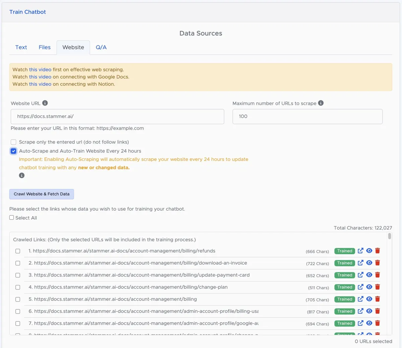Delete the google-auth crawled link row

point(378,323)
